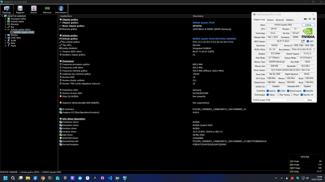Screen dimensions: 325x182
Task: Open Windows Security tray icon
Action: coord(298,178)
